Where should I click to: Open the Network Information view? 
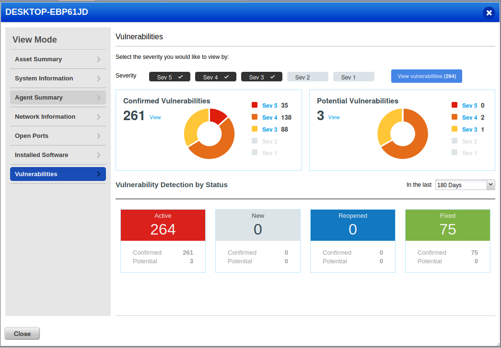[58, 117]
